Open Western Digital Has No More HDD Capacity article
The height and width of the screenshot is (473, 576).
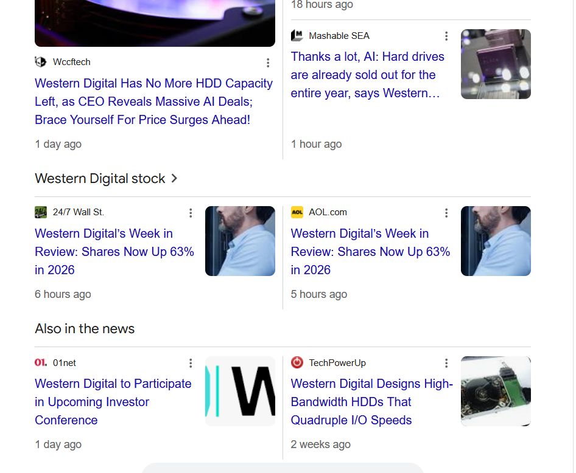point(153,102)
